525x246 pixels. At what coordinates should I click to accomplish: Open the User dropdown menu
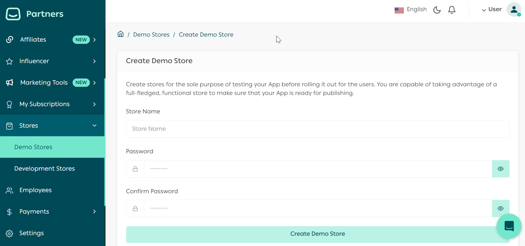coord(492,9)
